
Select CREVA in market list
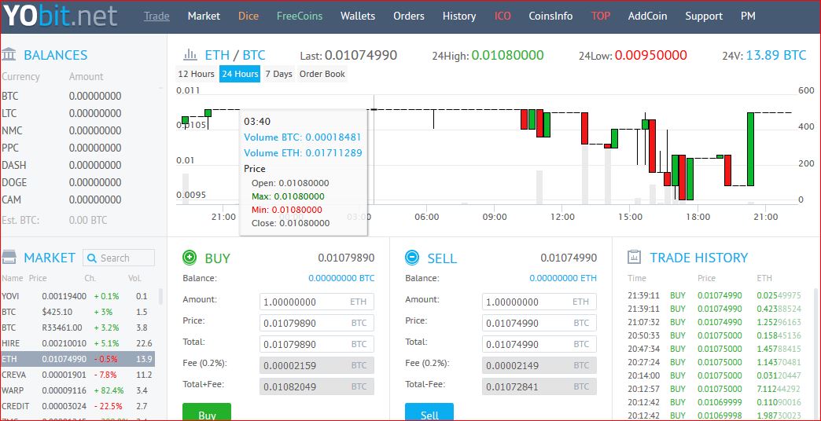click(x=78, y=375)
